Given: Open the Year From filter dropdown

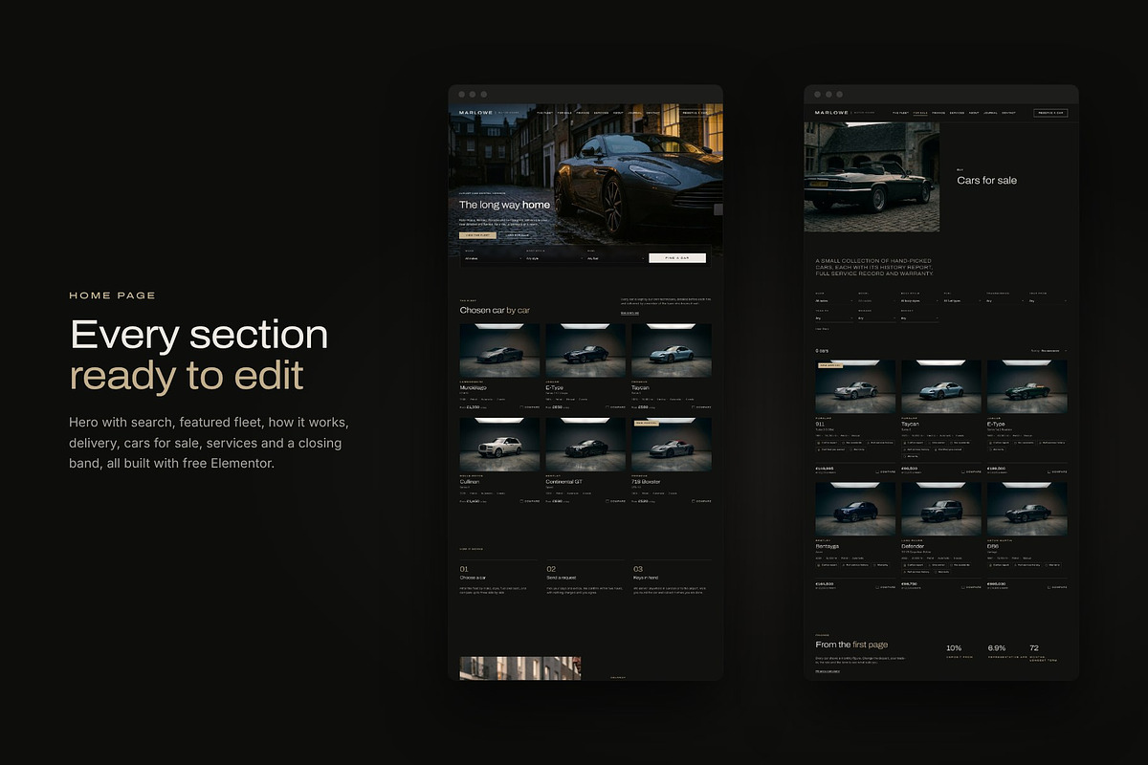Looking at the screenshot, I should [x=1048, y=301].
